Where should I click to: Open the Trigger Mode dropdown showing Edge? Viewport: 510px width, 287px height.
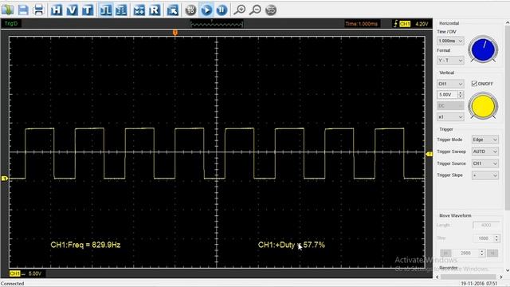(x=485, y=140)
